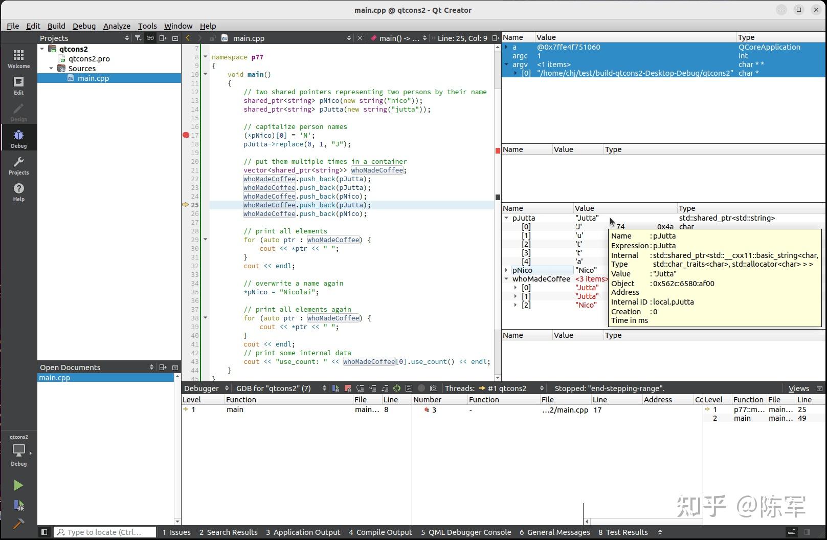The image size is (827, 540).
Task: Collapse argv in locals view
Action: [506, 64]
